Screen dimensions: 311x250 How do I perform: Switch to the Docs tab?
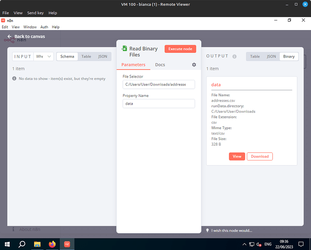coord(160,65)
